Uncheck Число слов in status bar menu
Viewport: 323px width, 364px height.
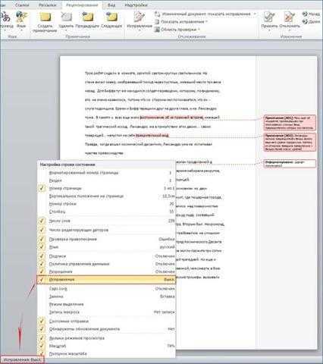106,221
